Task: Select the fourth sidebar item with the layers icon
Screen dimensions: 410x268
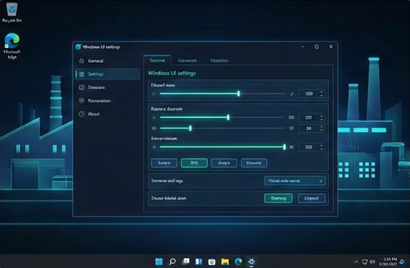Action: click(x=107, y=100)
